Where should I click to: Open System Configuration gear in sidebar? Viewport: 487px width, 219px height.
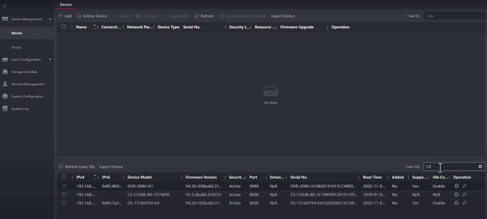click(x=5, y=96)
